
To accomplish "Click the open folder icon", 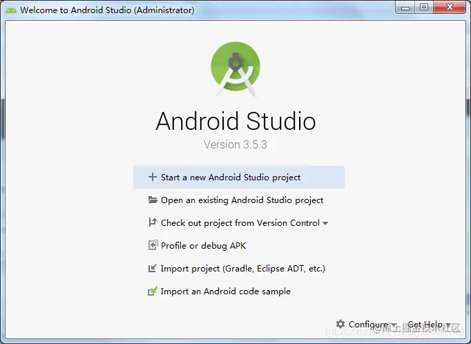I will [153, 200].
